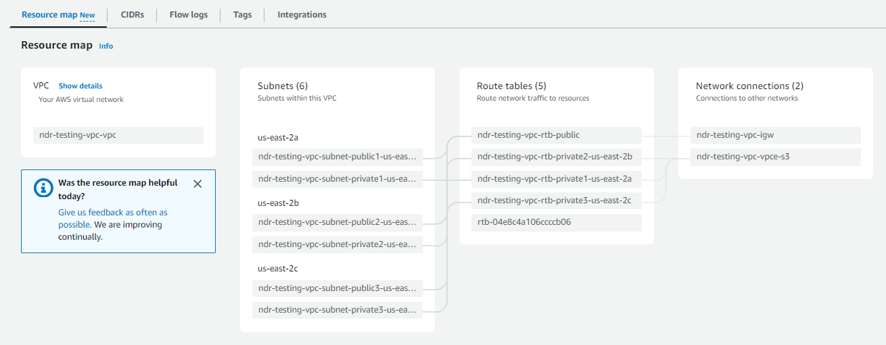Select the Resource map tab
Image resolution: width=886 pixels, height=345 pixels.
point(58,14)
